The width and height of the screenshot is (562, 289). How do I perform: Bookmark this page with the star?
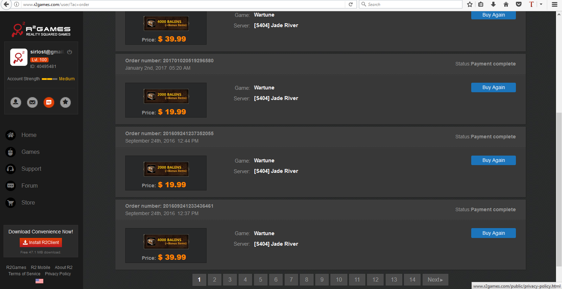469,5
